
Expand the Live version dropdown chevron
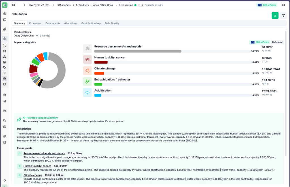tap(139, 5)
